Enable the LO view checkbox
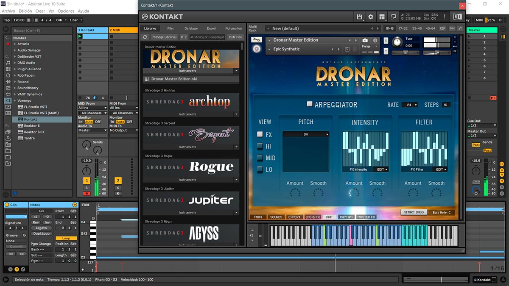 pos(260,169)
